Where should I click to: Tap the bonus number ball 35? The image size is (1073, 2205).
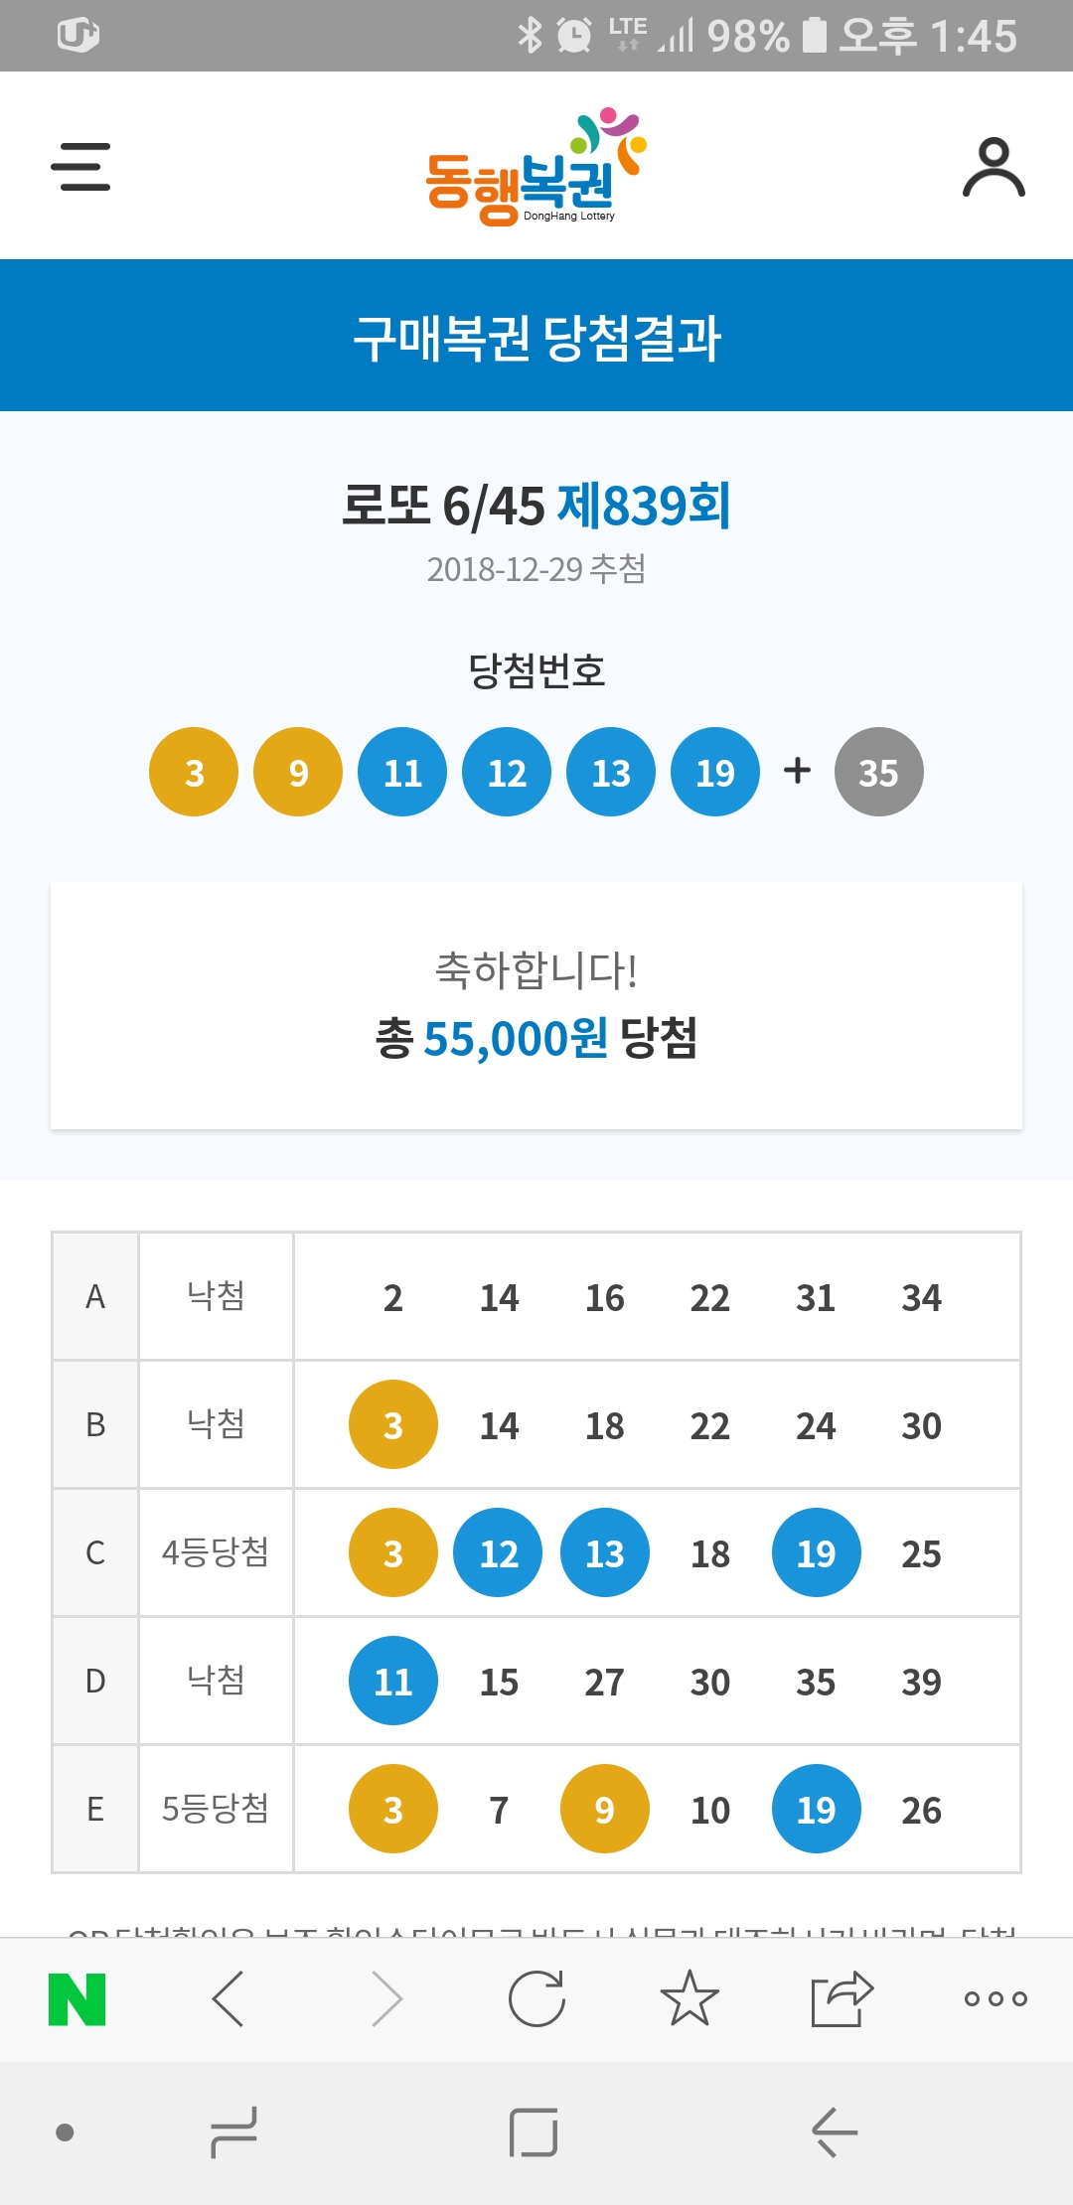pyautogui.click(x=878, y=772)
